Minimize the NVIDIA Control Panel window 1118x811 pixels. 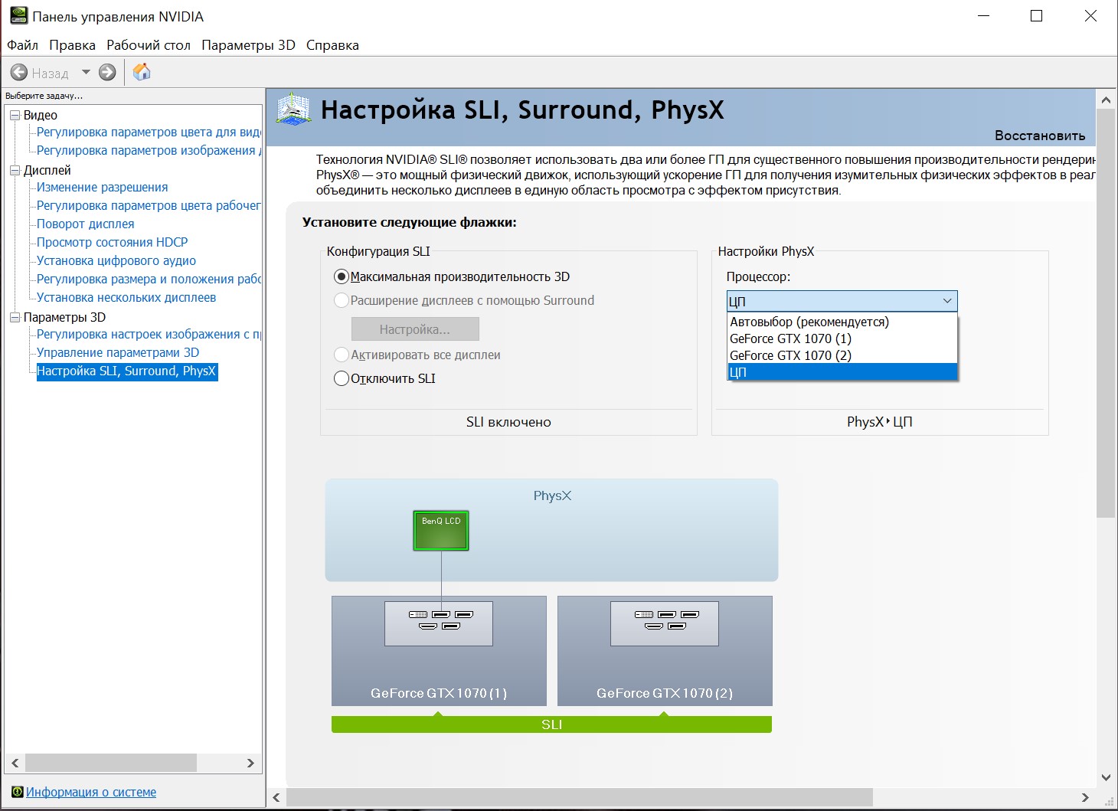pos(984,16)
